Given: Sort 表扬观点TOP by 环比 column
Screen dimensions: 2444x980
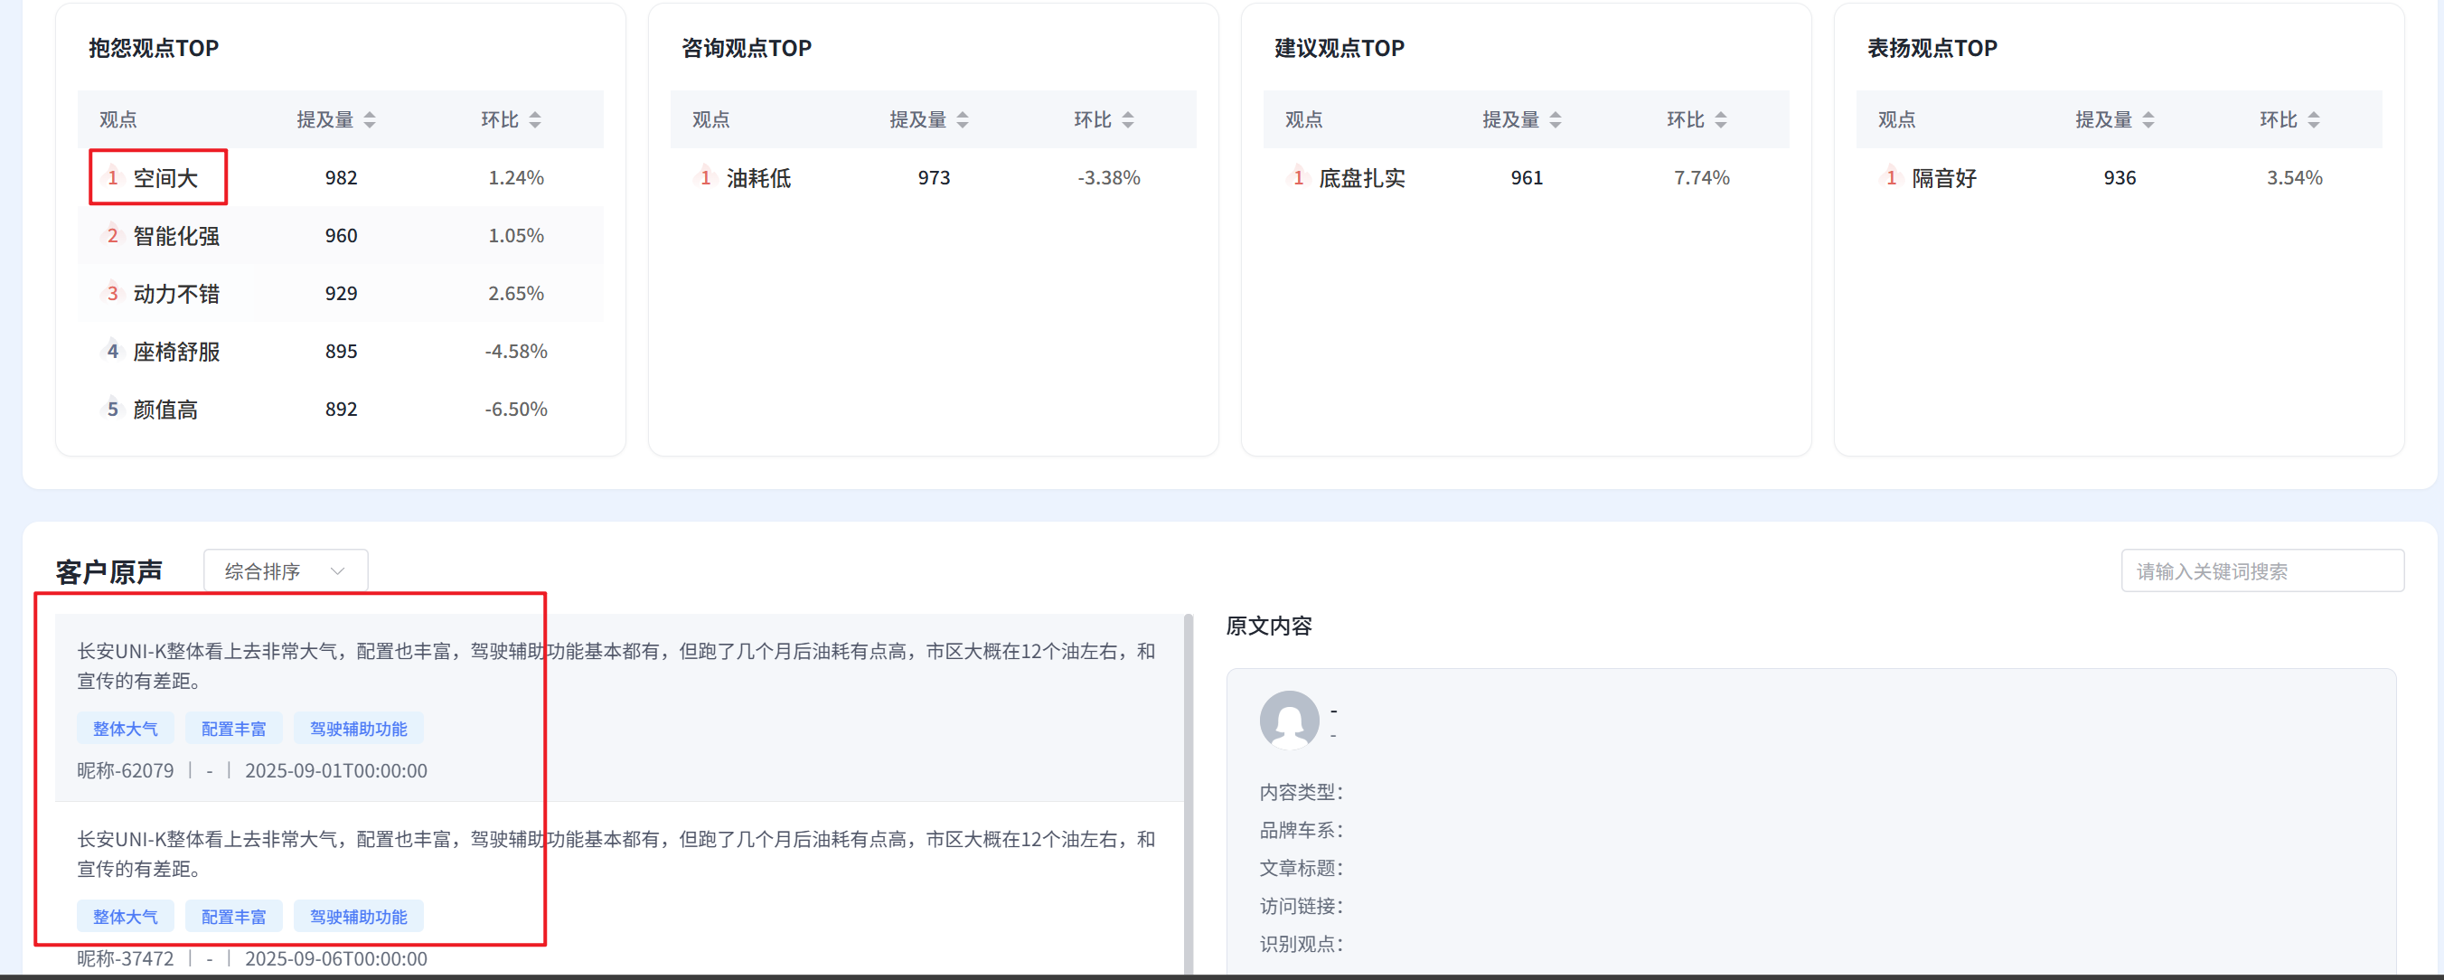Looking at the screenshot, I should pyautogui.click(x=2314, y=119).
